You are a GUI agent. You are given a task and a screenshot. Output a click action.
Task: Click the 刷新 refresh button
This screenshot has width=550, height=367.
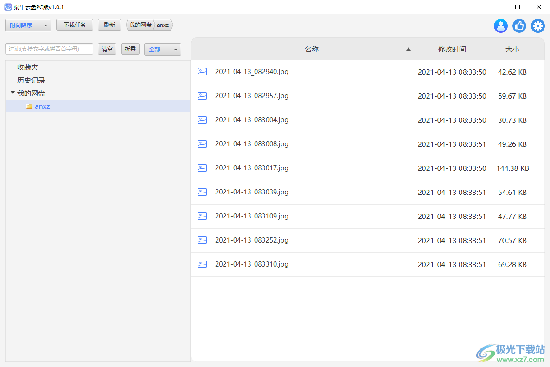pos(109,25)
